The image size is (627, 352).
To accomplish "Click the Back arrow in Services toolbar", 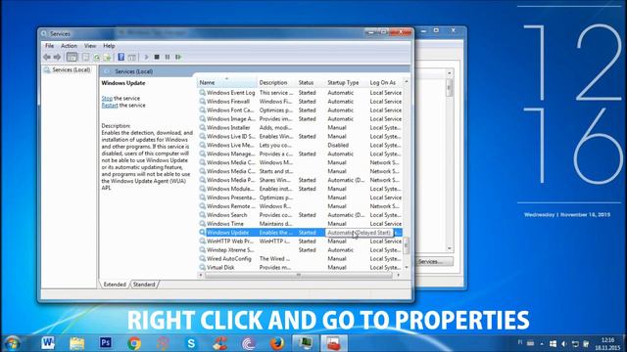I will [47, 57].
